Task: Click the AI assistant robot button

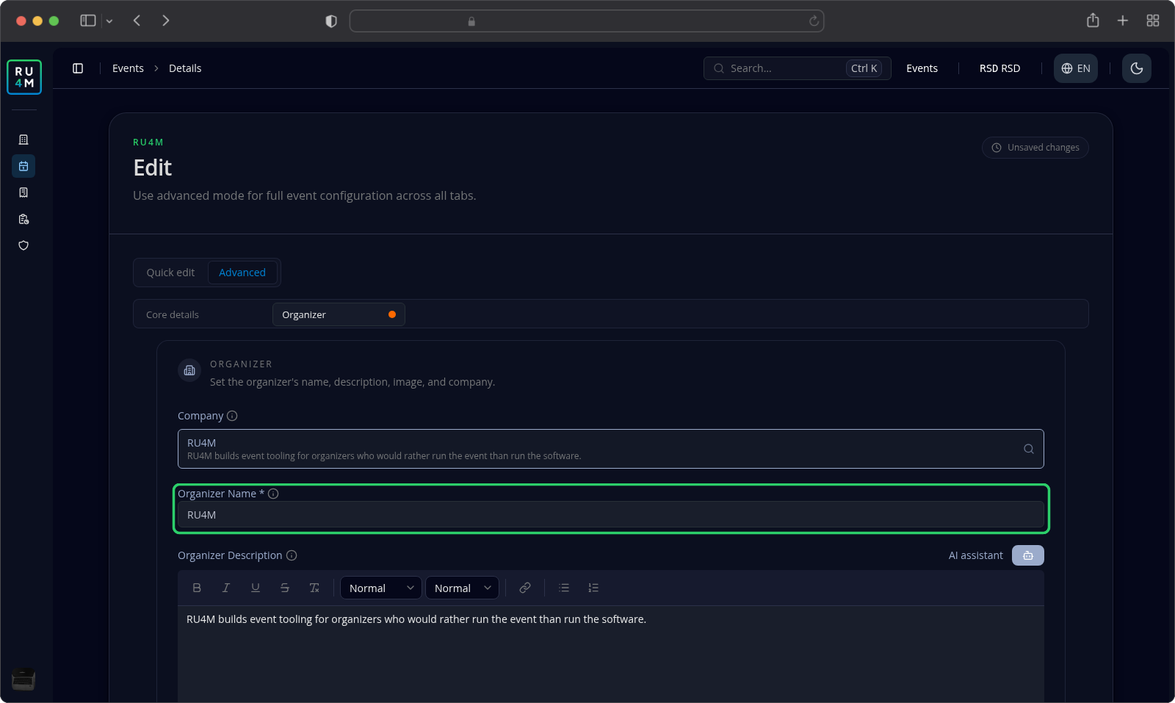Action: [x=1027, y=555]
